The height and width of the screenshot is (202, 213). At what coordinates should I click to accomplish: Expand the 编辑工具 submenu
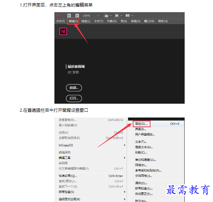pyautogui.click(x=92, y=158)
